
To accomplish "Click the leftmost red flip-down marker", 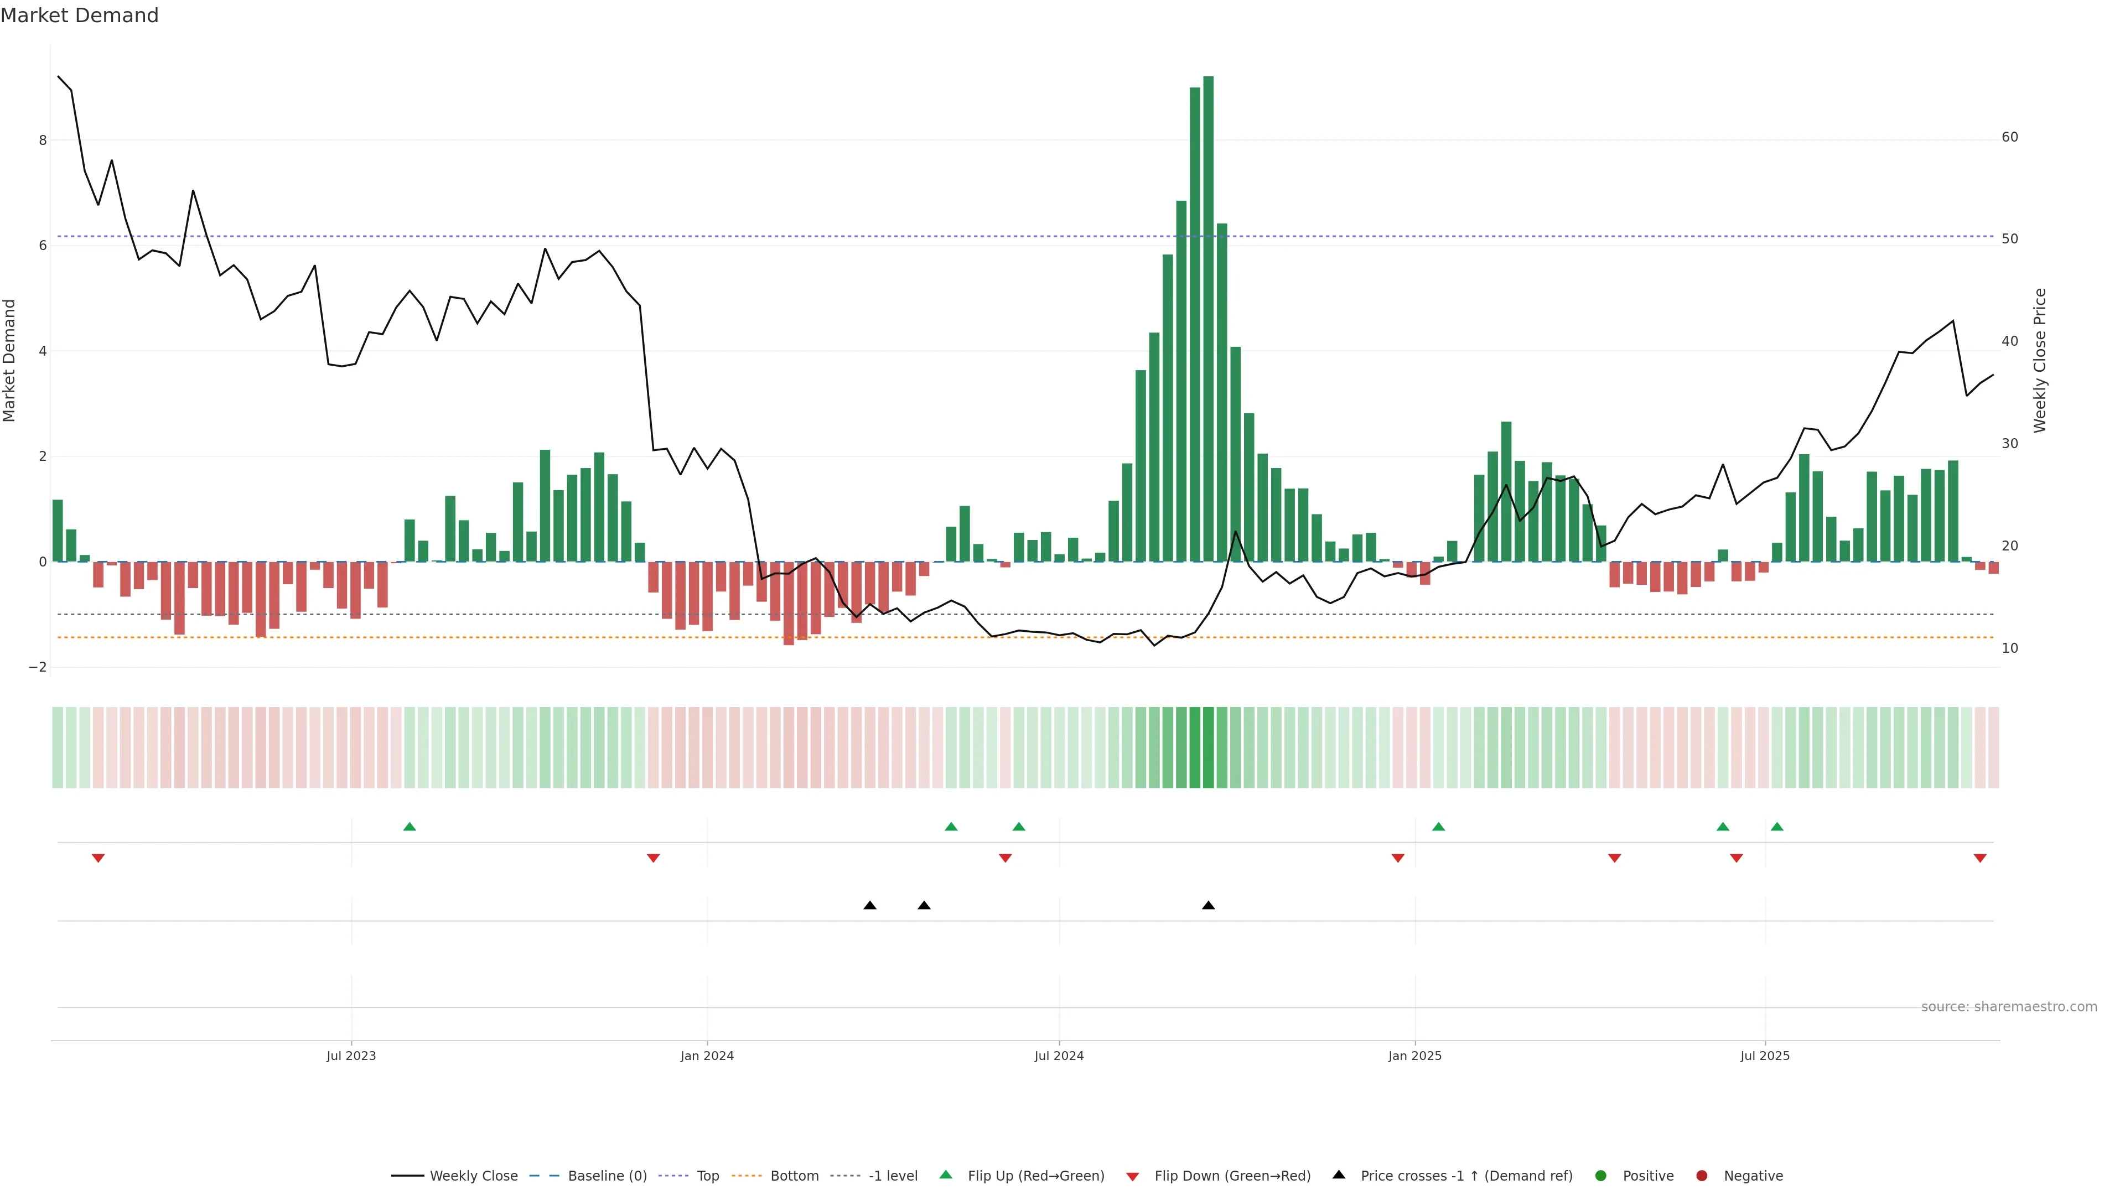I will [x=98, y=859].
